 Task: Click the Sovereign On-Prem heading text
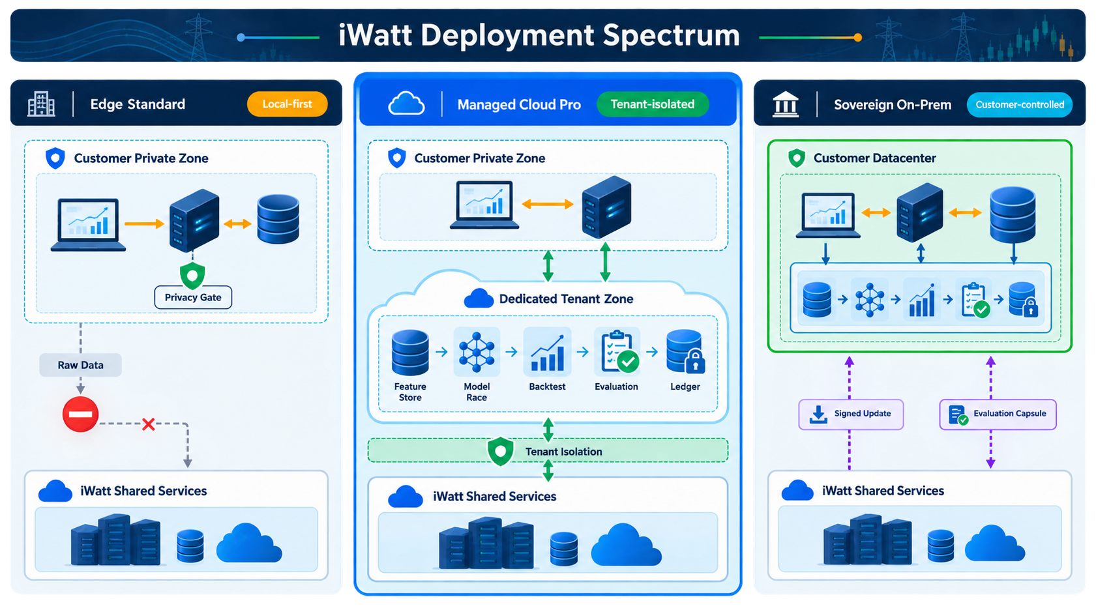893,104
